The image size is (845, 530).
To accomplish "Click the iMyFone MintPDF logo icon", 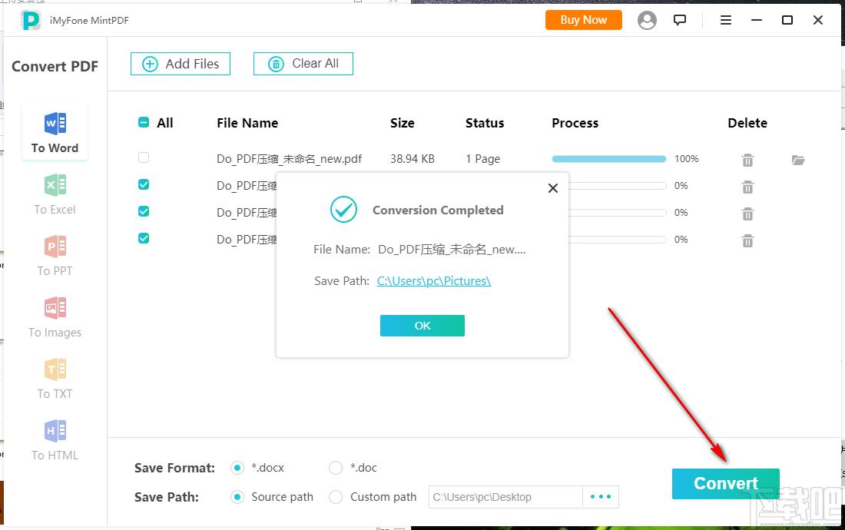I will point(31,21).
